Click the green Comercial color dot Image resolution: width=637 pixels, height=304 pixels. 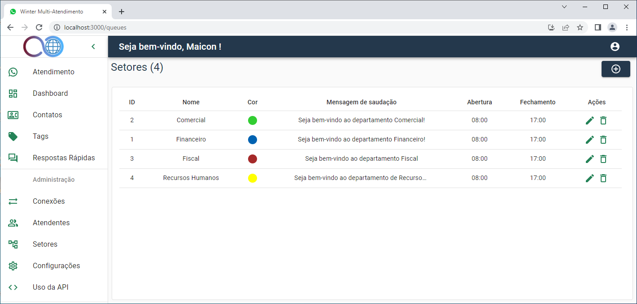[x=253, y=120]
